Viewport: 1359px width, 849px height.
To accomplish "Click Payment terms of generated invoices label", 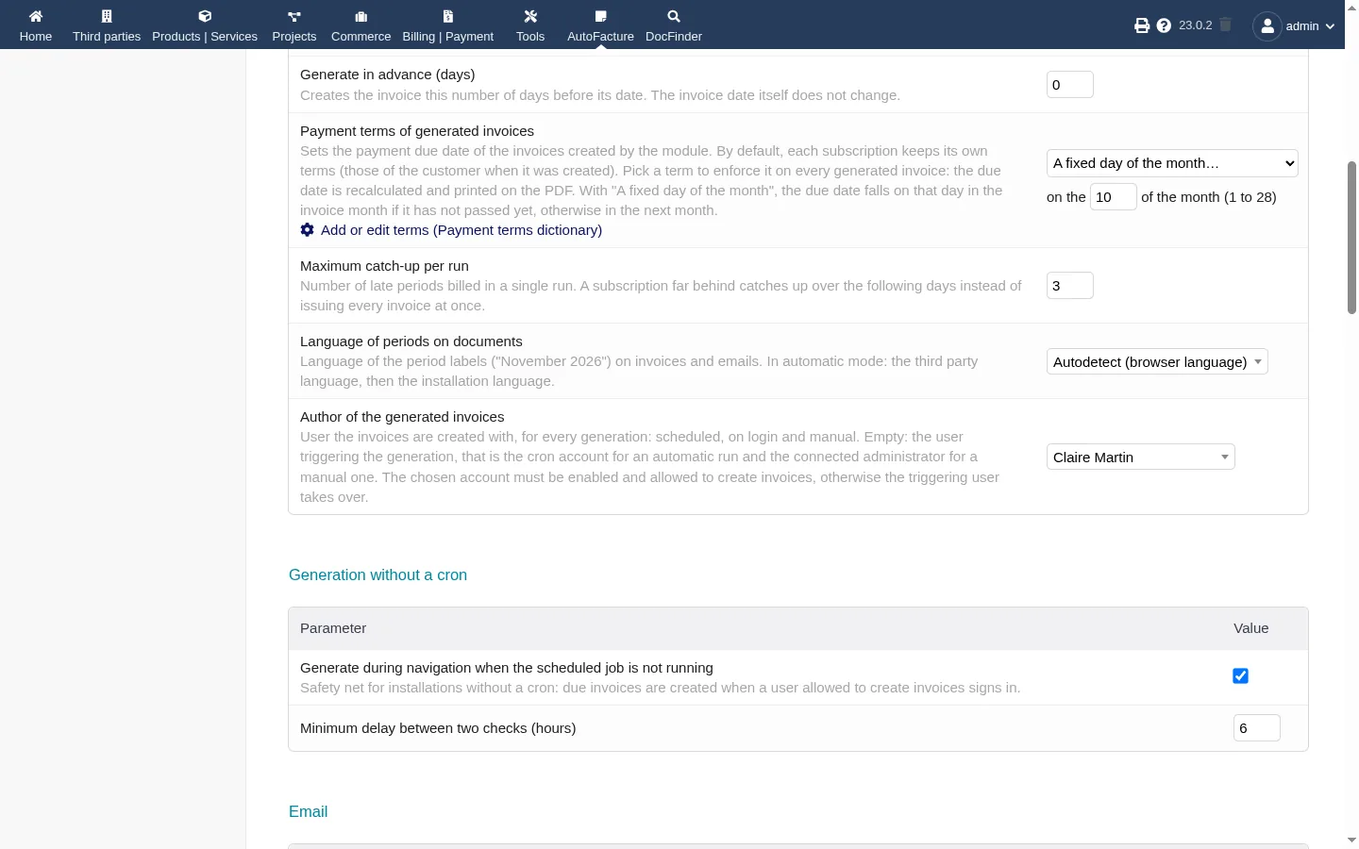I will point(417,131).
